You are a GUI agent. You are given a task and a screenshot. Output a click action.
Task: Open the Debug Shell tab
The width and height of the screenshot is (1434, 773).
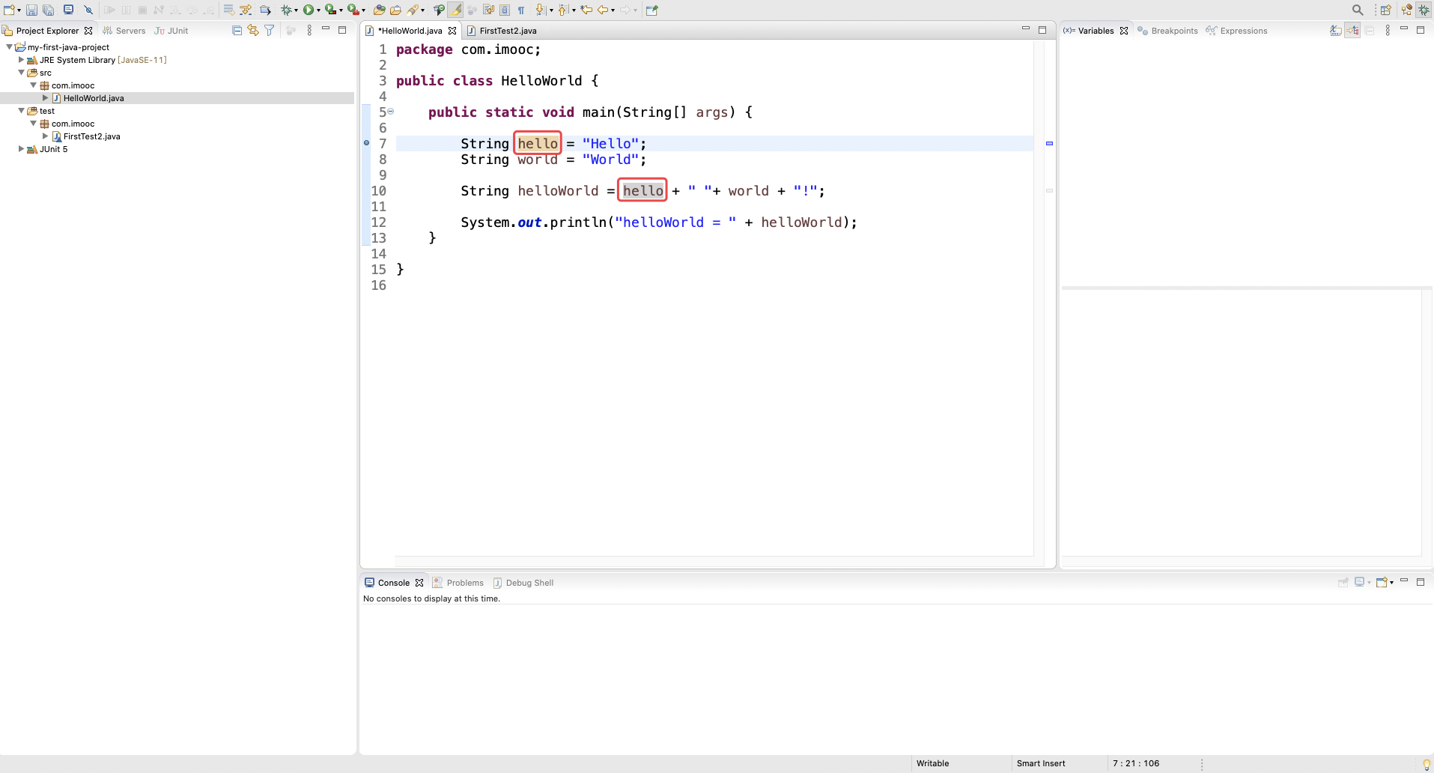point(523,583)
